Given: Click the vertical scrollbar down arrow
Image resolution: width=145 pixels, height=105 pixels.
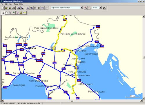Looking at the screenshot, I should 144,98.
